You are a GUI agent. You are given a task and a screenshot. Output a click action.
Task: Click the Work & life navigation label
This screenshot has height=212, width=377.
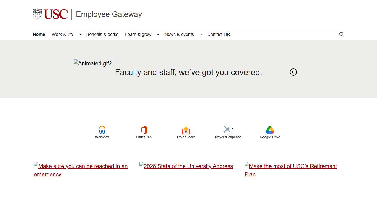[62, 34]
